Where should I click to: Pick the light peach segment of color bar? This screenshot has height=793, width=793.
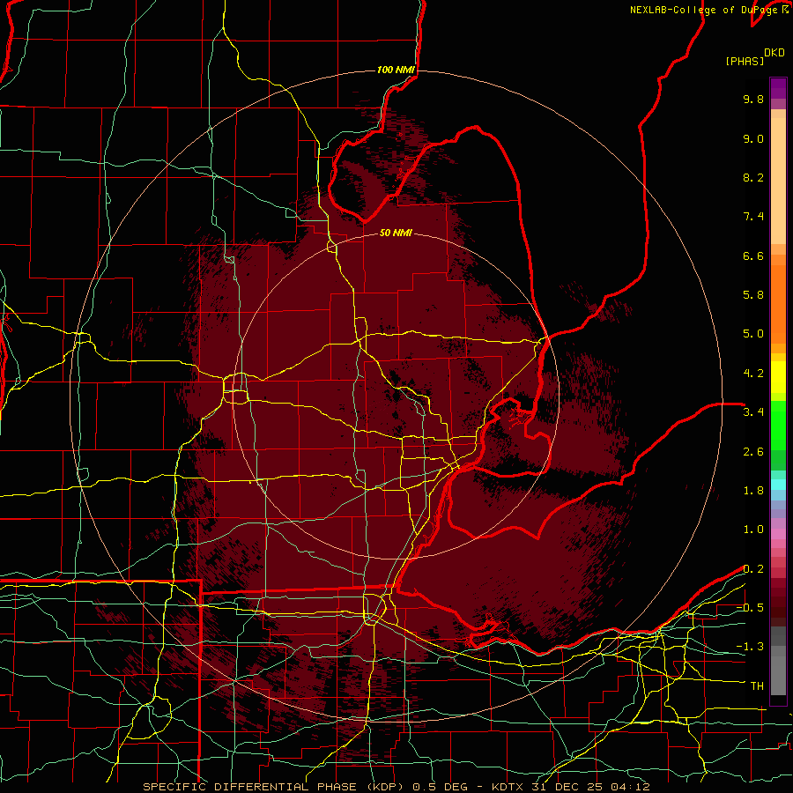tap(778, 181)
